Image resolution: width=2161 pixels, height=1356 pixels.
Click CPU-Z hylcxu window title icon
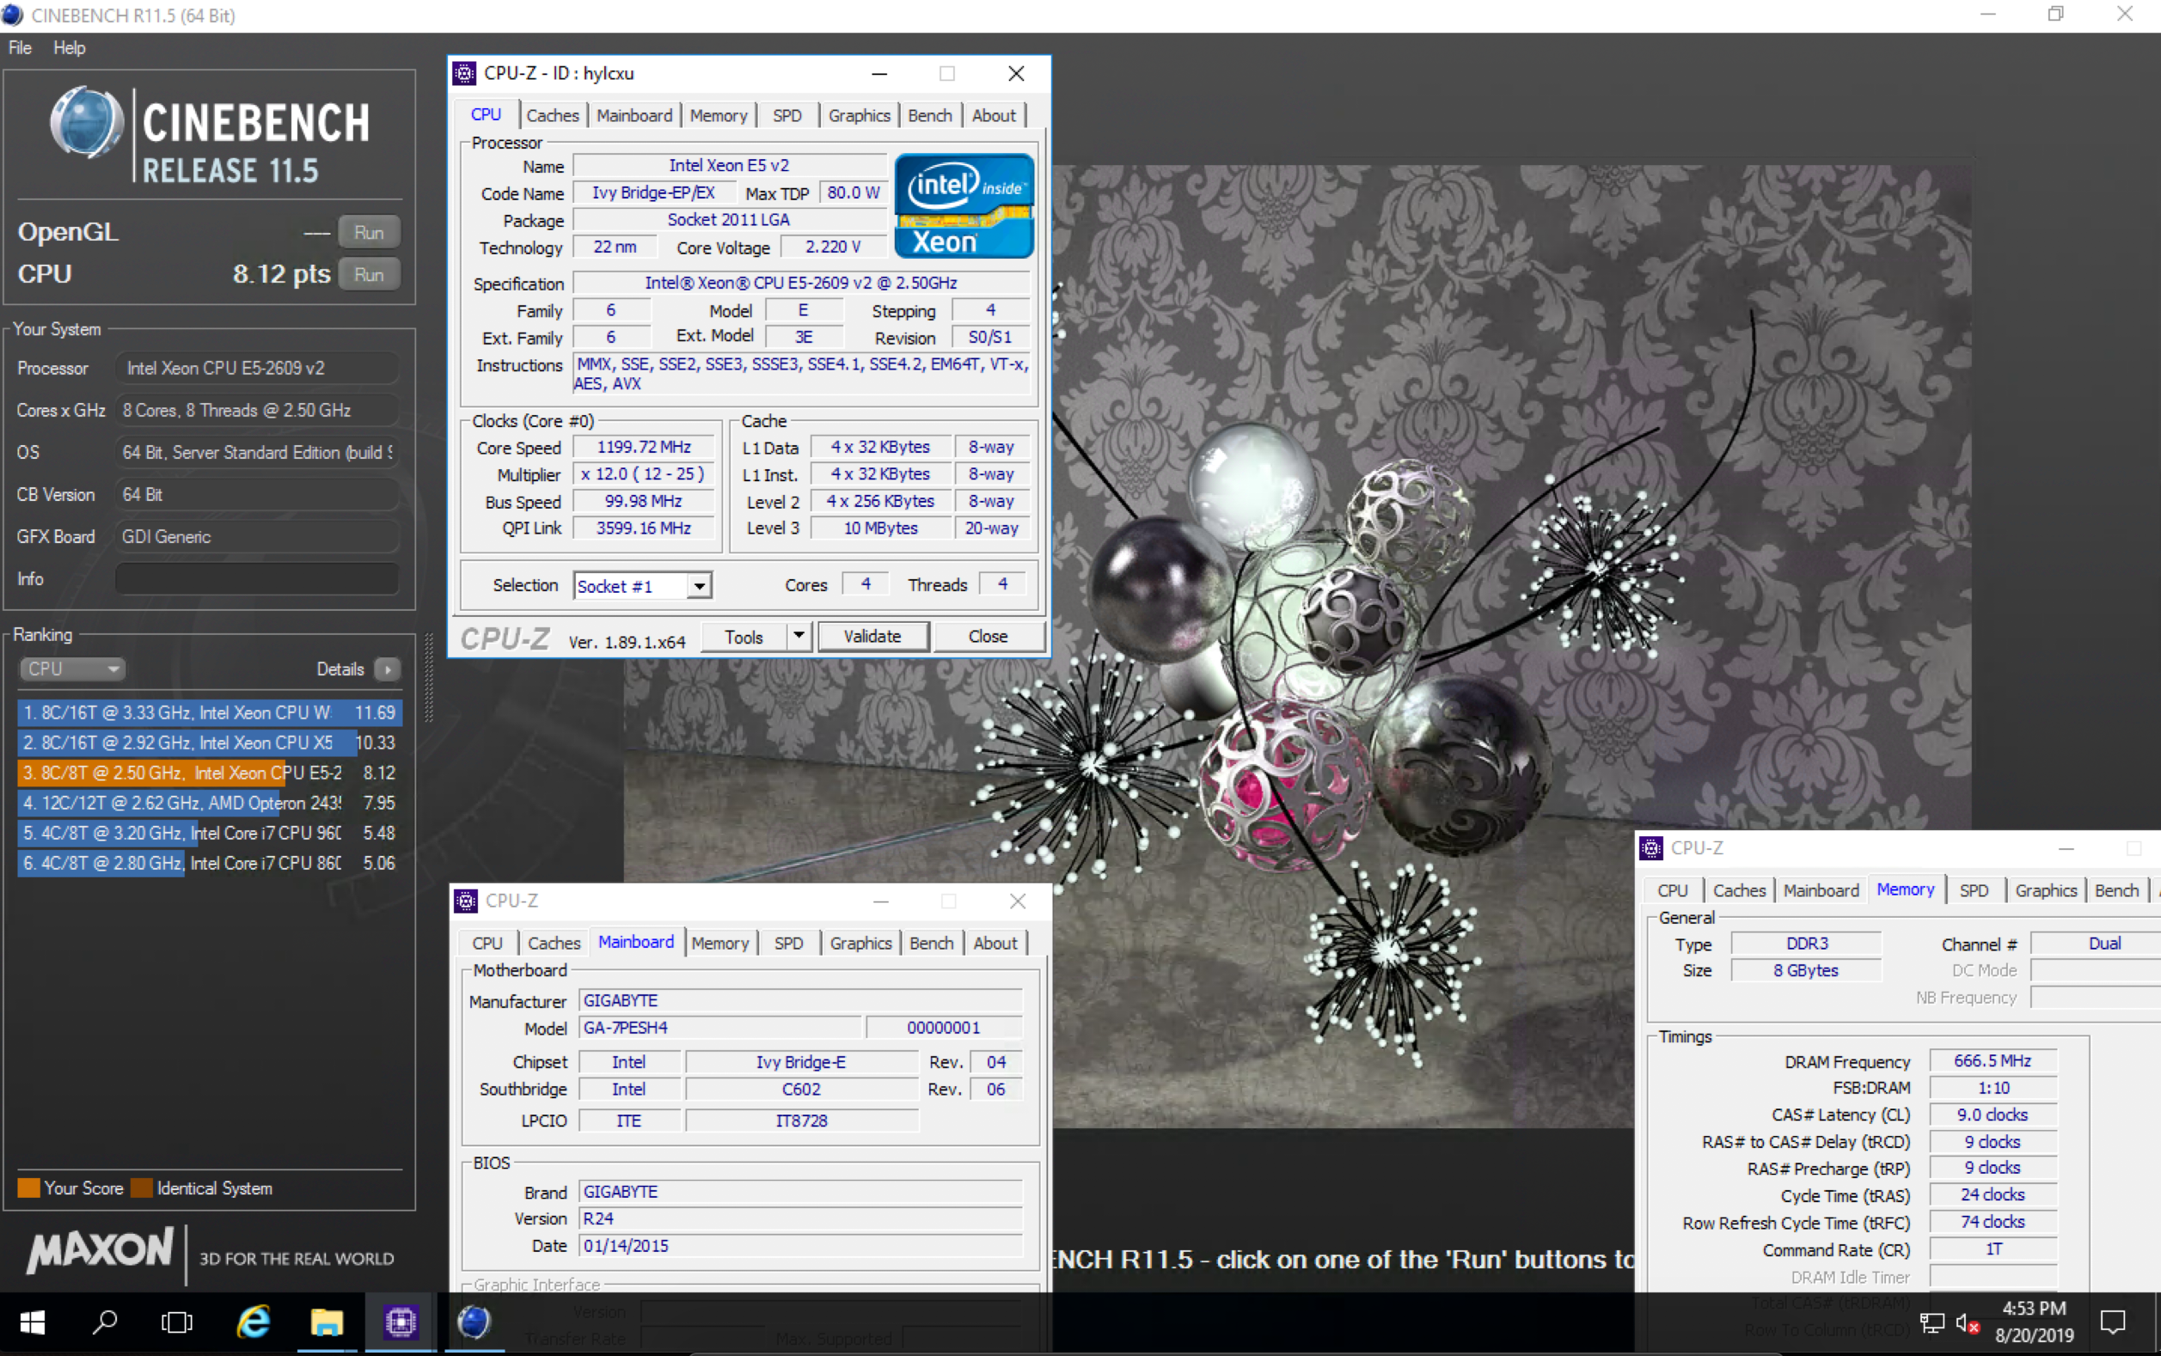(x=465, y=74)
